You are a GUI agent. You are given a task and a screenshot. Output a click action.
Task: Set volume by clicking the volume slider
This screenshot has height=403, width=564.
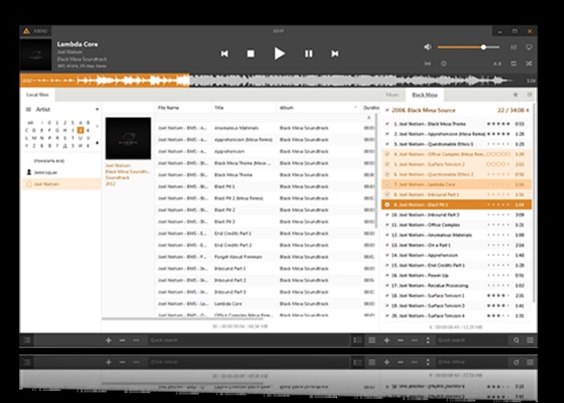(x=468, y=47)
